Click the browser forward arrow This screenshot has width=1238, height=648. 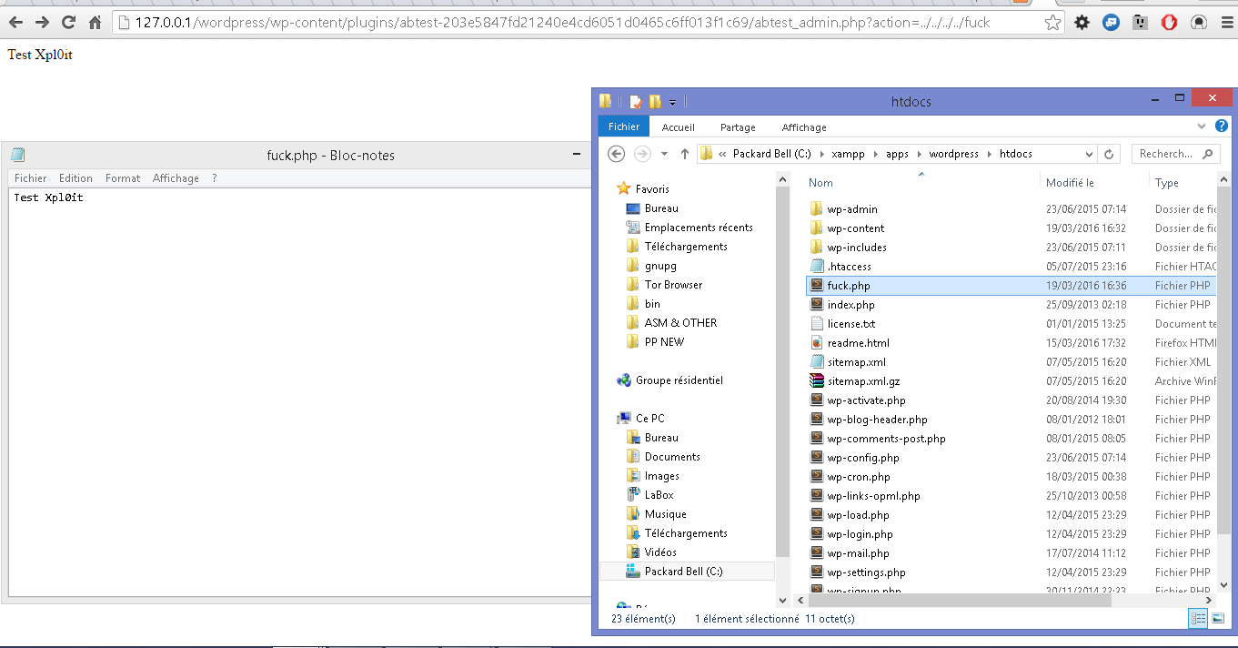pyautogui.click(x=42, y=22)
